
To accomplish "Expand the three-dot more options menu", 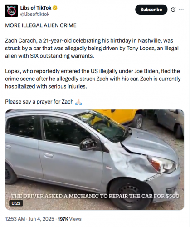I will [x=181, y=10].
